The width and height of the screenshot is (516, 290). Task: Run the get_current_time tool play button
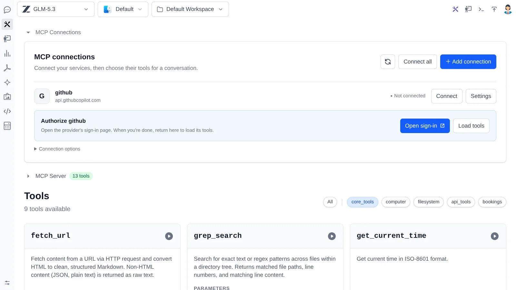coord(495,236)
